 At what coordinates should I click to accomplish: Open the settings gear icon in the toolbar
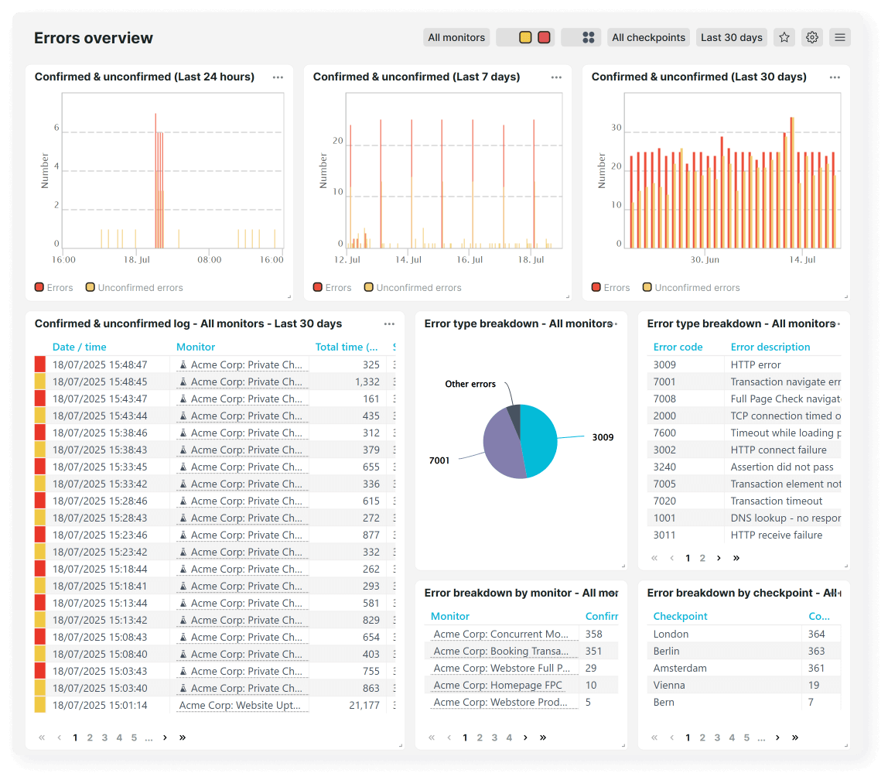pos(811,37)
